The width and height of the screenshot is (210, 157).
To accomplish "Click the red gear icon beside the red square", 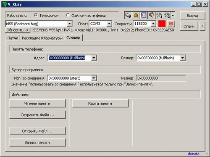I will point(171,24).
